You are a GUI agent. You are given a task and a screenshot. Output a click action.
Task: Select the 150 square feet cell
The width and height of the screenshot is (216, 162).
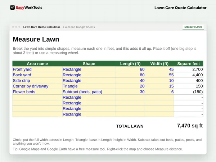[189, 86]
